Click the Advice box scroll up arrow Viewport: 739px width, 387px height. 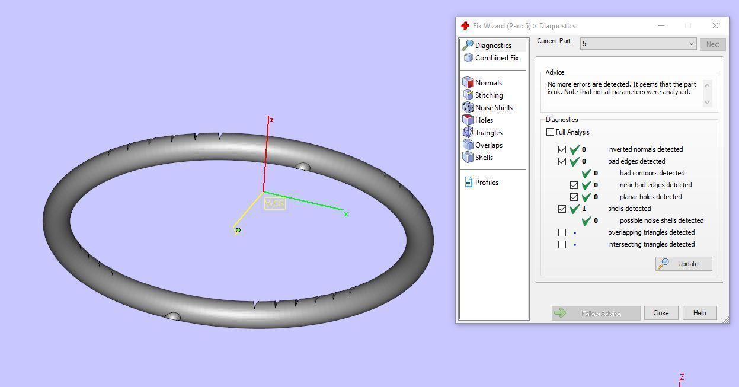coord(707,84)
